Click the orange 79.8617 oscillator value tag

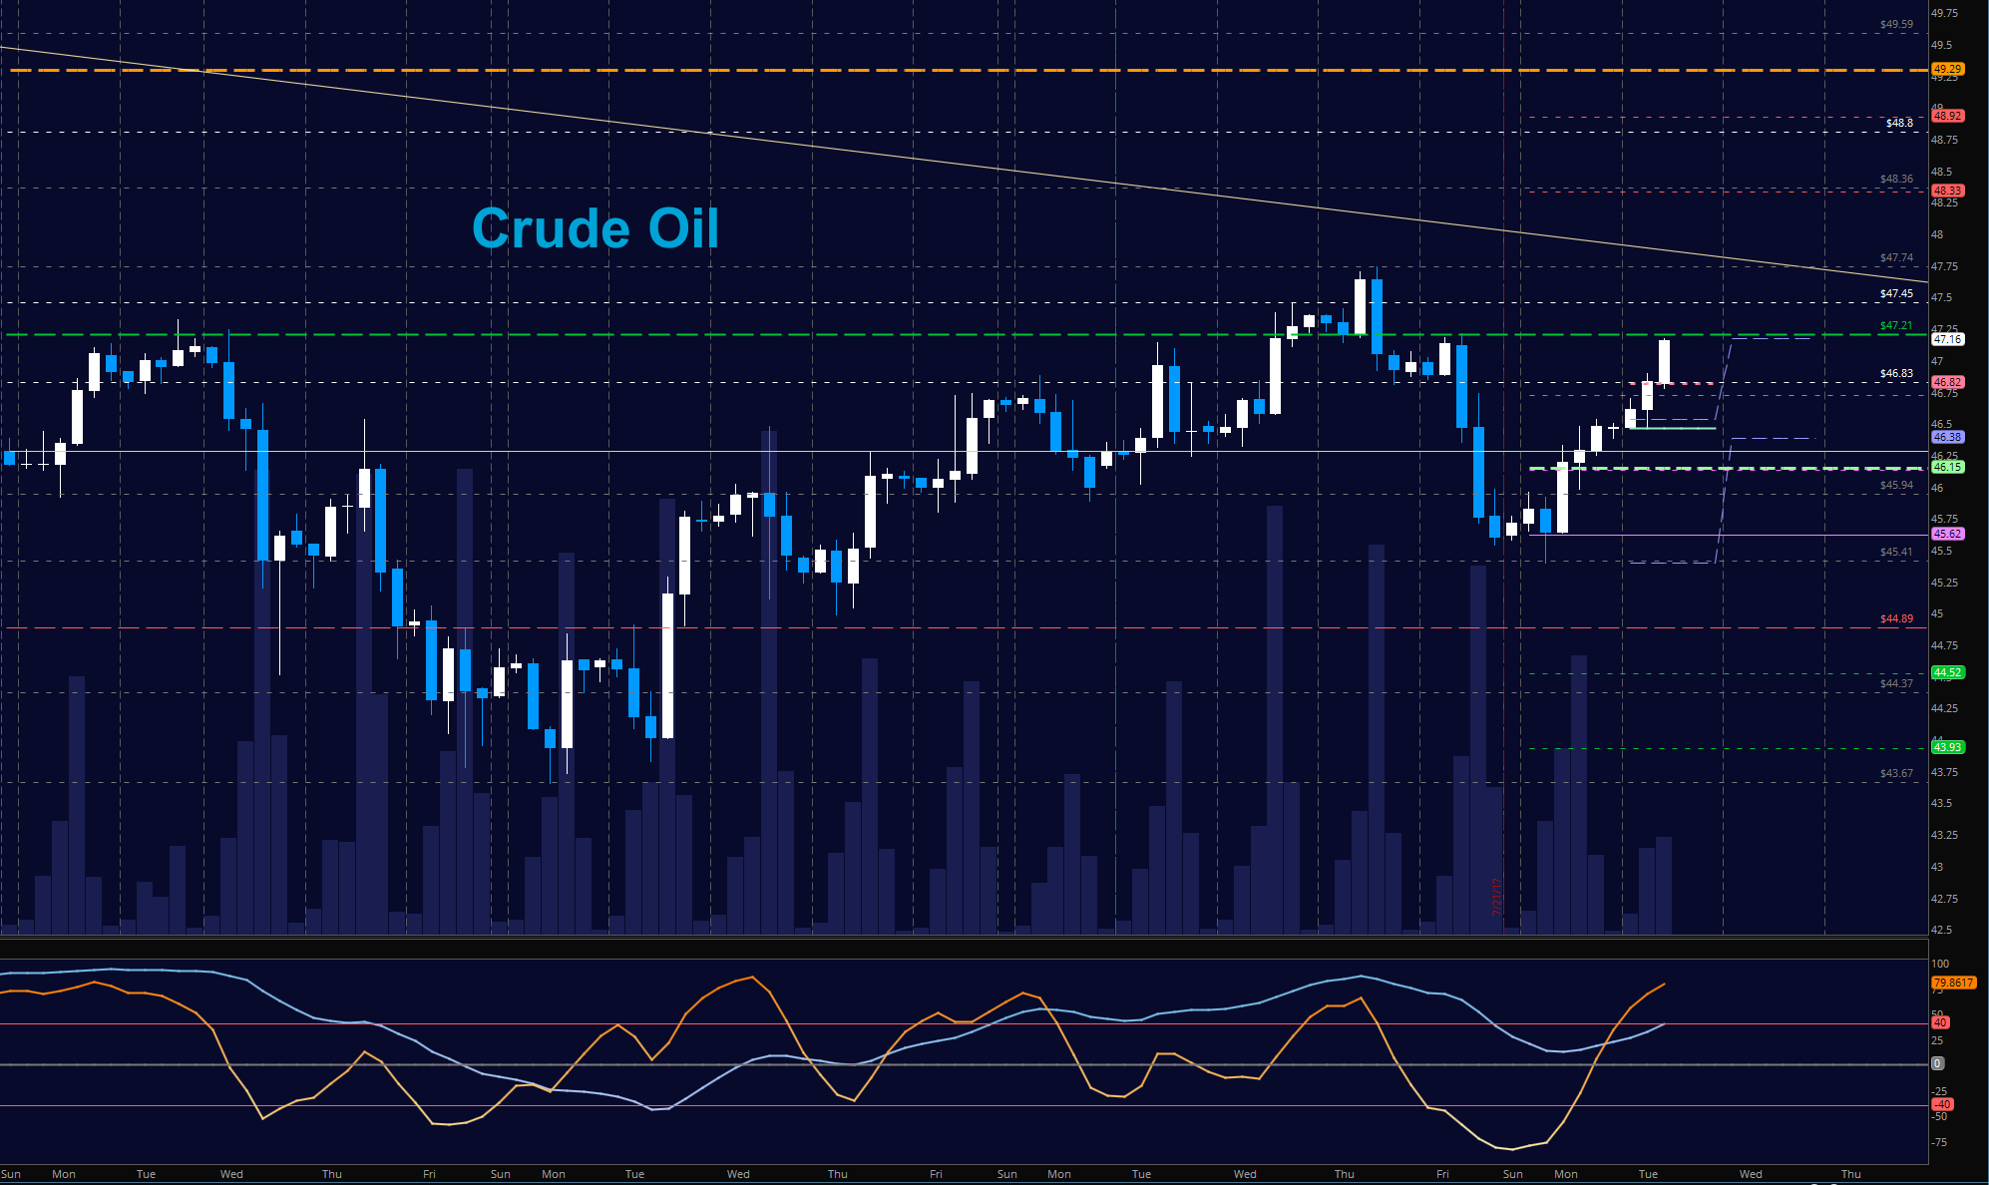click(1952, 983)
